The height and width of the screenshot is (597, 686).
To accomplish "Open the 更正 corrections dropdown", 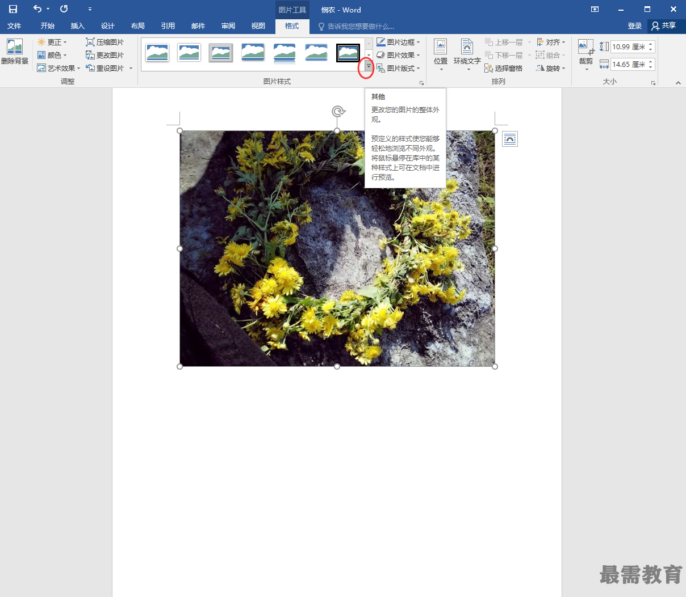I will (x=52, y=42).
